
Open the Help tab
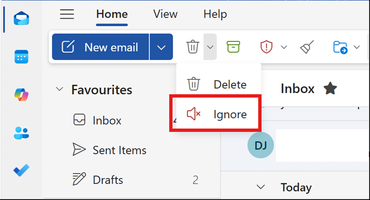(215, 14)
